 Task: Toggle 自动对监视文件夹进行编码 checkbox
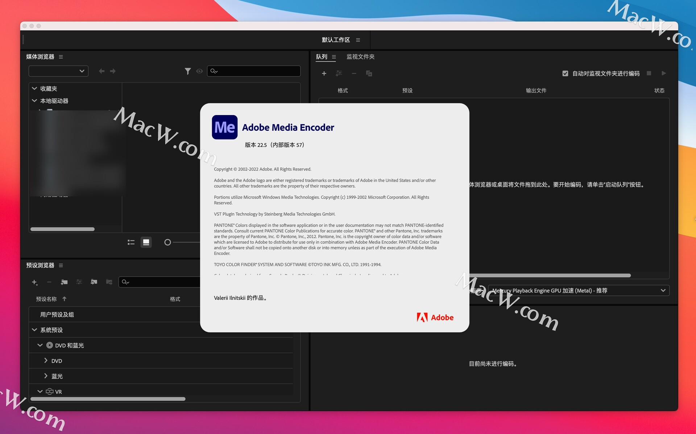point(565,73)
